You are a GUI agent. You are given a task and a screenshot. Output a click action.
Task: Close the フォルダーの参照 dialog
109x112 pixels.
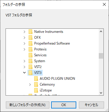tap(104, 4)
